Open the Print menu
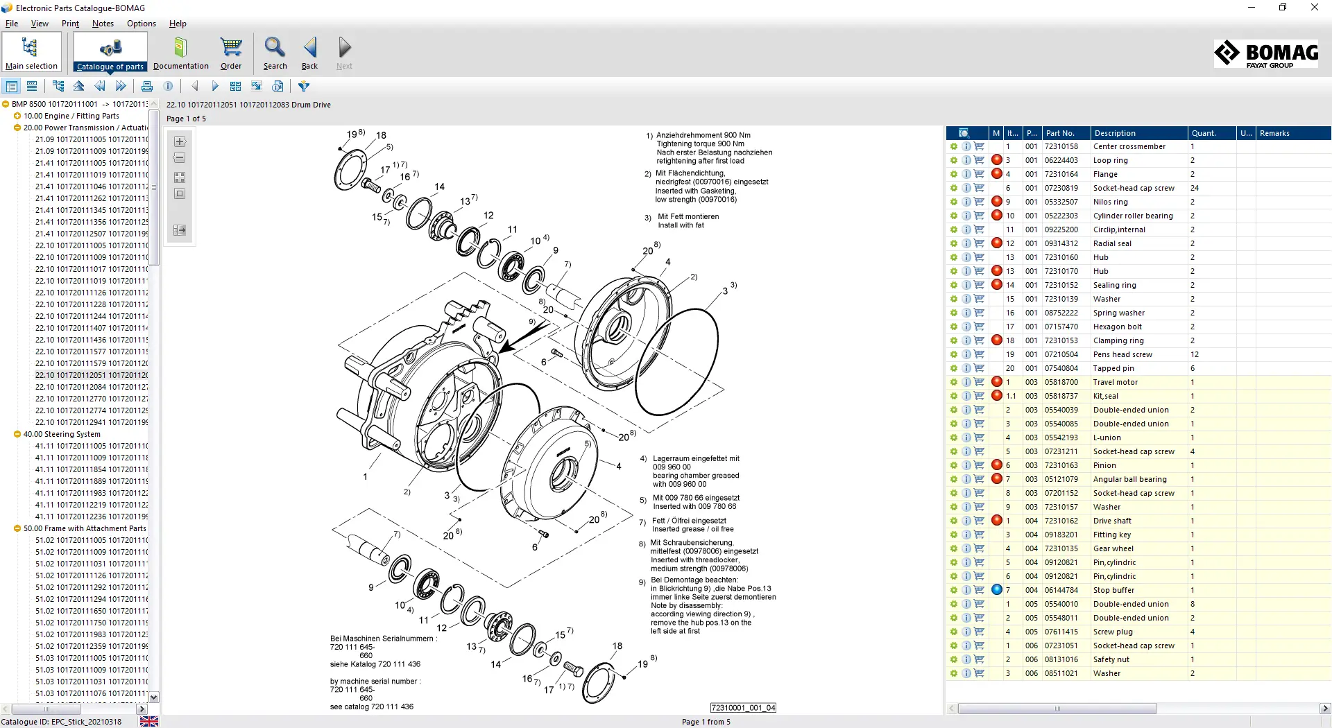 [x=70, y=24]
